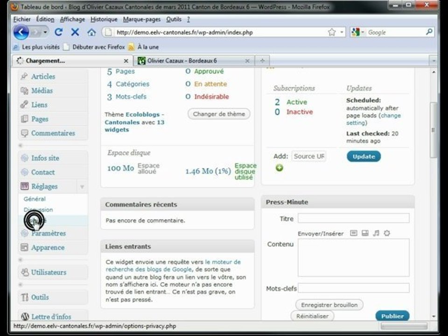Click the Contenu text area

[x=353, y=258]
